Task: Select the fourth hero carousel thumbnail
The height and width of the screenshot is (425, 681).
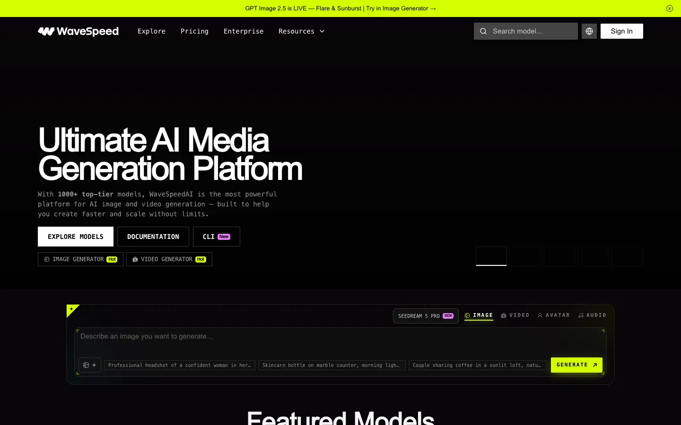Action: [594, 256]
